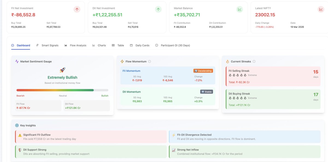Click the bar chart icon beside Charts
Image resolution: width=328 pixels, height=162 pixels.
pyautogui.click(x=94, y=45)
